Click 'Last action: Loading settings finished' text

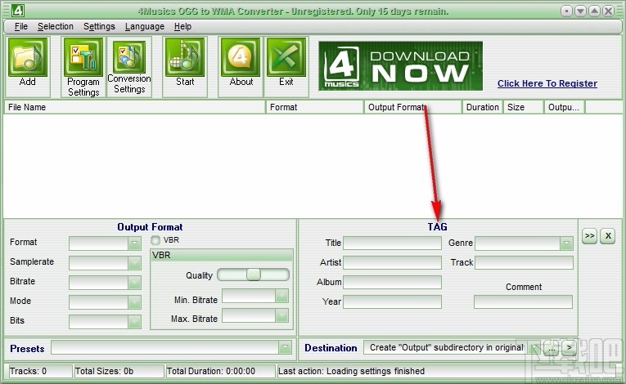pos(351,371)
